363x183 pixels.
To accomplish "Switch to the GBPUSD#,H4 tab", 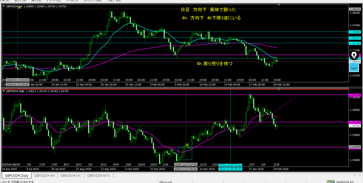I will (44, 175).
